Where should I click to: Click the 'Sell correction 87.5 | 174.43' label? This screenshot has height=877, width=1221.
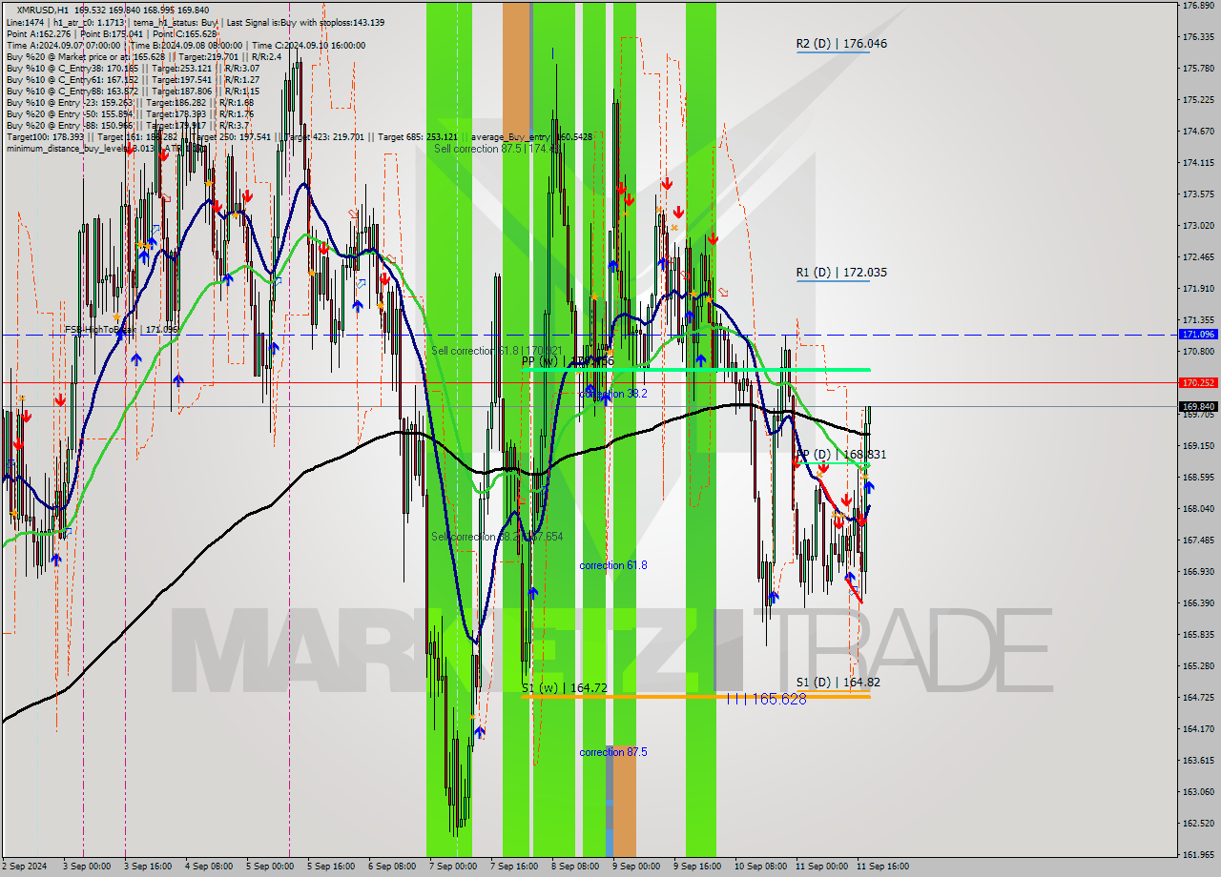point(496,149)
